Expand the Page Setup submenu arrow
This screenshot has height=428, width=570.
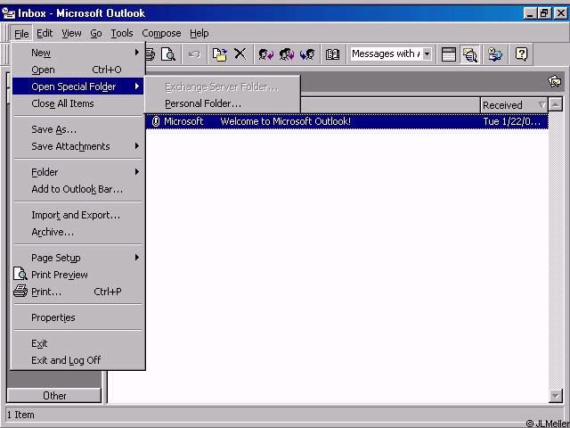(137, 258)
